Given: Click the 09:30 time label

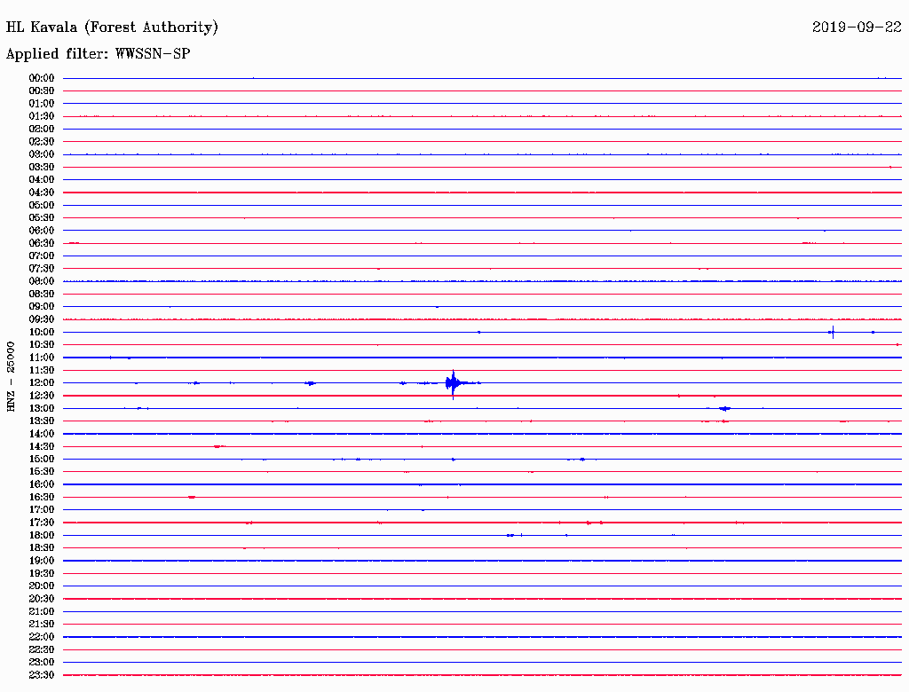Looking at the screenshot, I should click(42, 319).
